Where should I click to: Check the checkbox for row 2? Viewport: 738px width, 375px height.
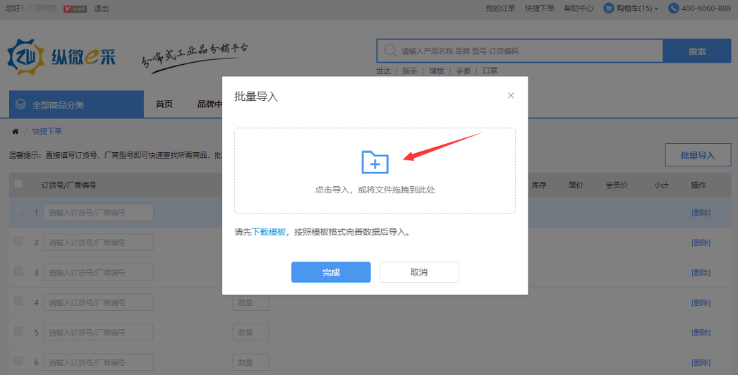pos(18,241)
